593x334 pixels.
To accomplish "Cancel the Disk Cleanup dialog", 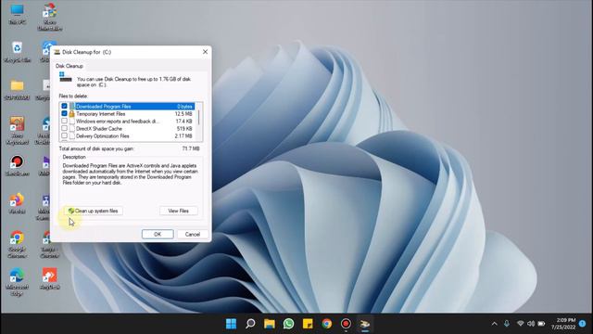I will point(193,234).
